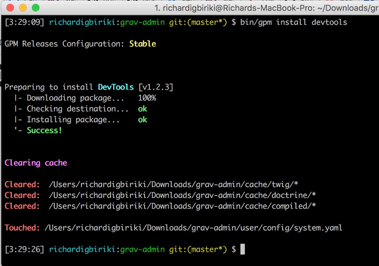Click the terminal window title text

(266, 8)
